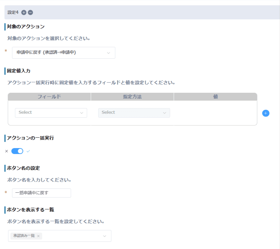Click the 指定方法 column header

(132, 97)
